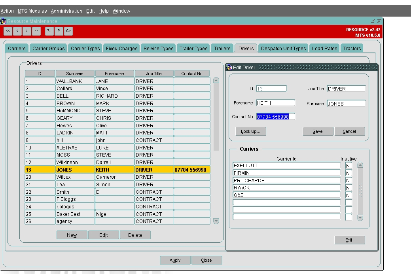Click the Edit button below drivers list
This screenshot has height=274, width=411.
click(x=104, y=235)
